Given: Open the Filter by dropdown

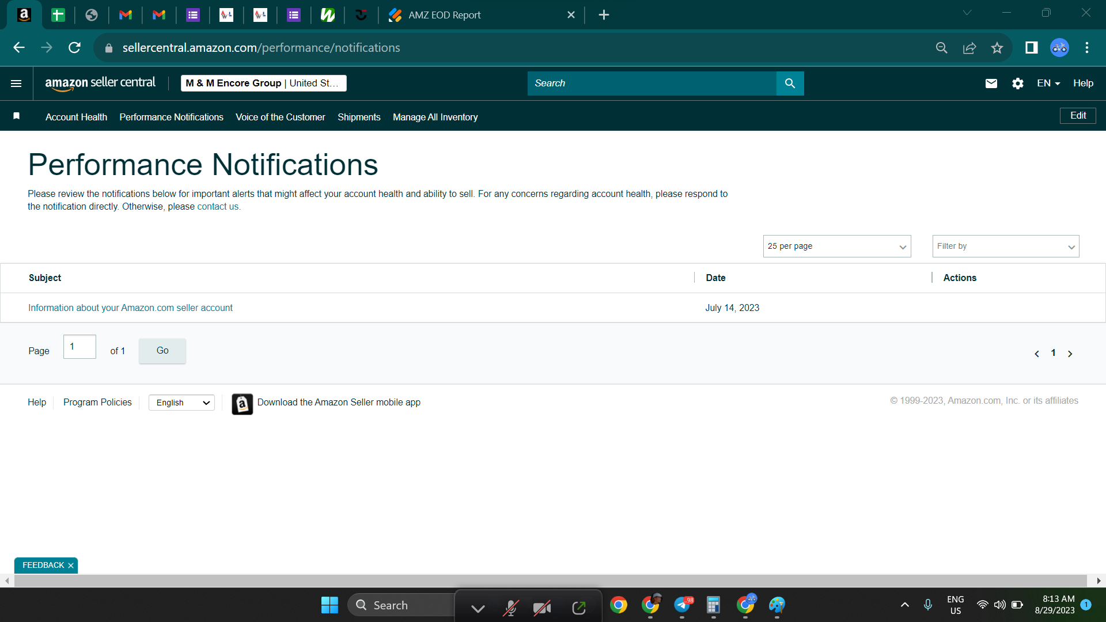Looking at the screenshot, I should click(x=1005, y=246).
